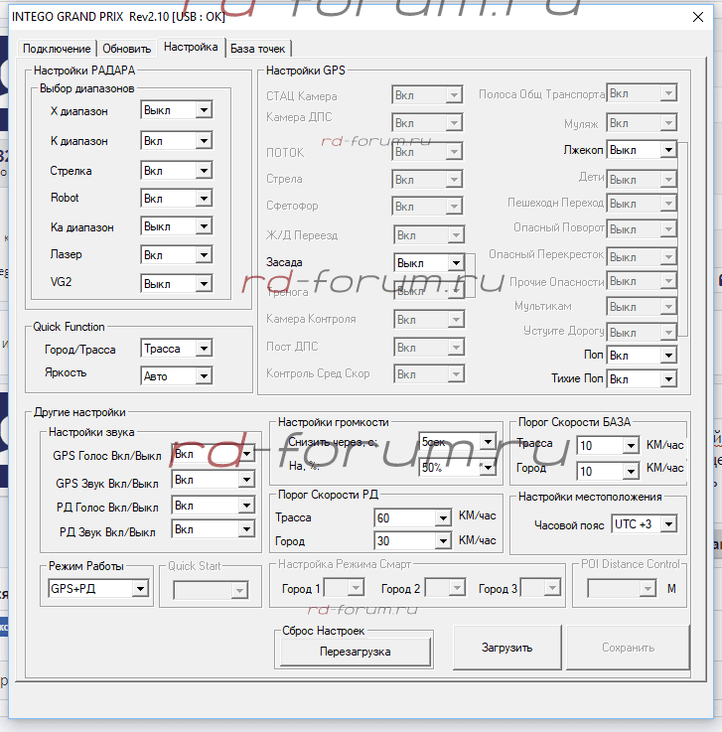The height and width of the screenshot is (732, 722).
Task: Switch to the Подключение tab
Action: point(56,49)
